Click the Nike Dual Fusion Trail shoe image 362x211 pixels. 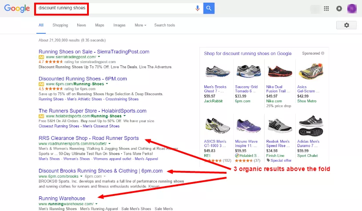point(280,71)
